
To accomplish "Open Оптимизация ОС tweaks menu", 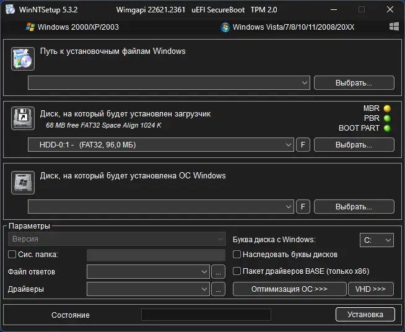I will 289,289.
